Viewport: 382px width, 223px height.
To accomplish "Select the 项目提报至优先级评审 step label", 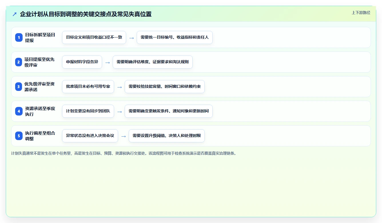I will pyautogui.click(x=40, y=62).
